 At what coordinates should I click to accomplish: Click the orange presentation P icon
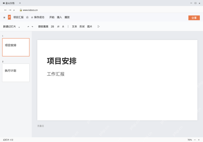9,17
